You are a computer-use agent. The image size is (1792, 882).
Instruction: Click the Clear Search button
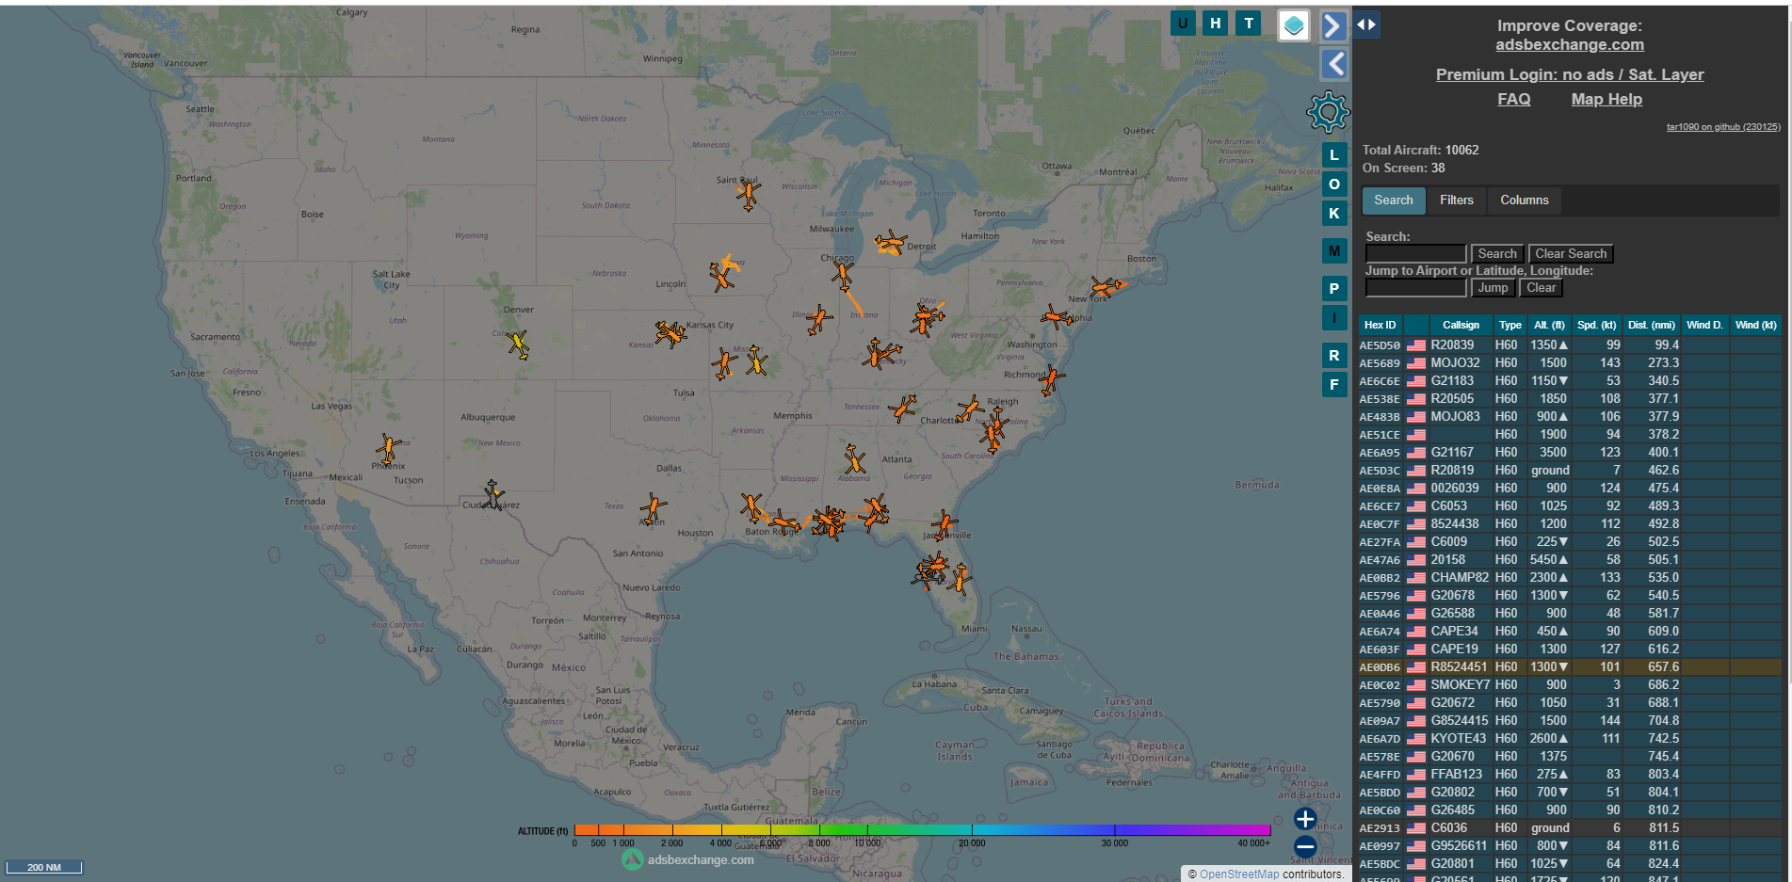tap(1571, 254)
